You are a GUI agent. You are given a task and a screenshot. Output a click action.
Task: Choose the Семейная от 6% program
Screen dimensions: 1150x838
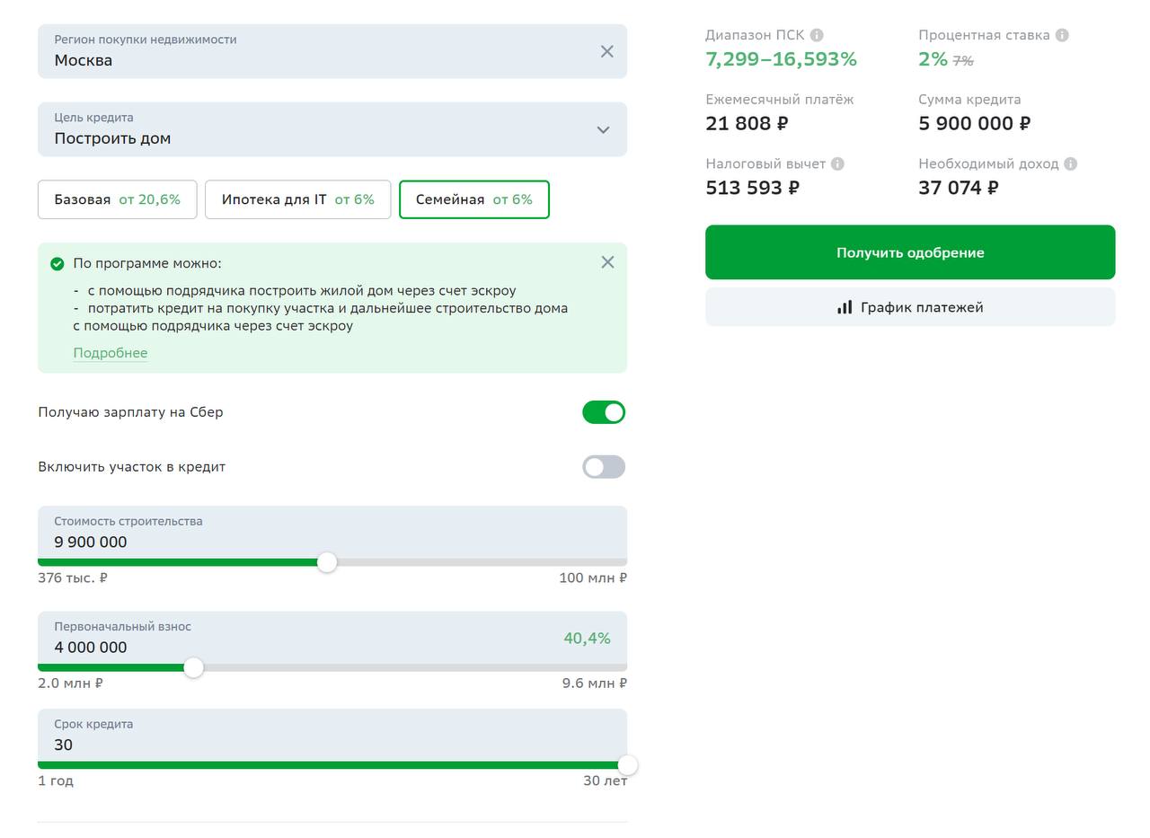[473, 199]
